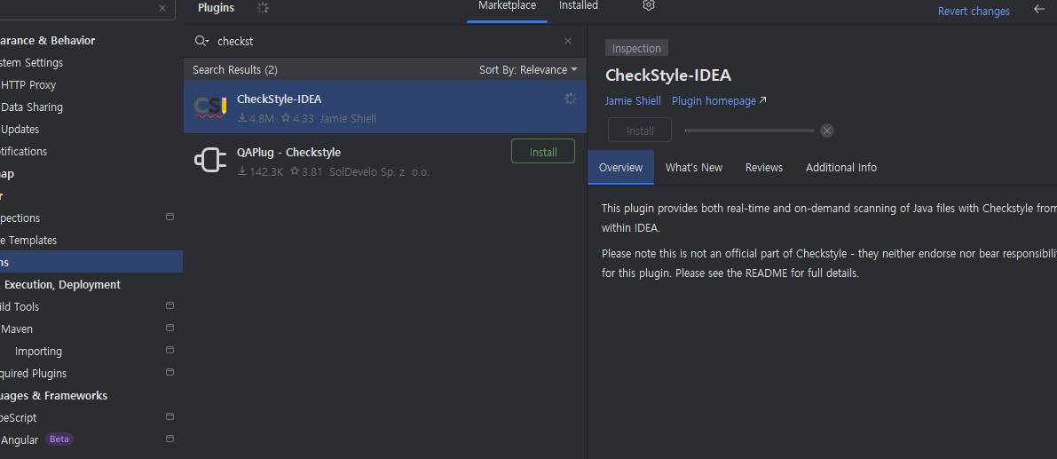Clear the plugin search field text

[568, 41]
